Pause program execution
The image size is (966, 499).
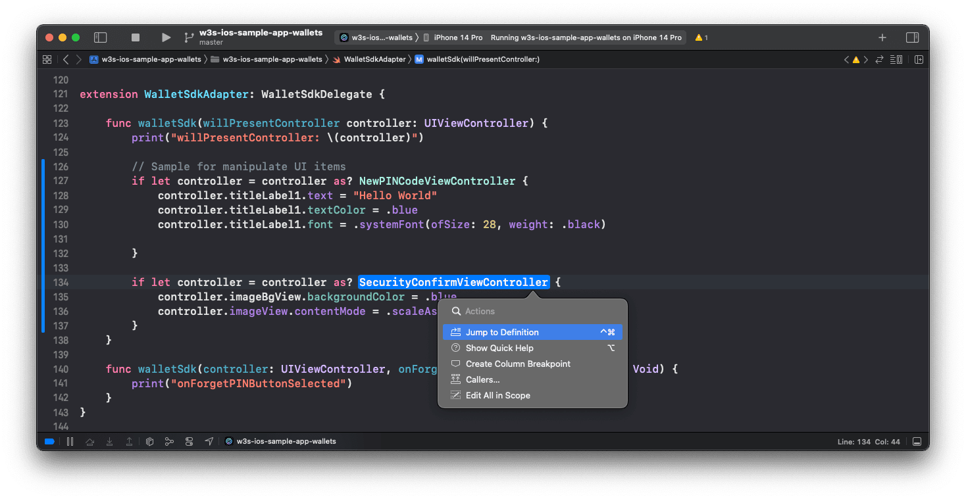(70, 441)
